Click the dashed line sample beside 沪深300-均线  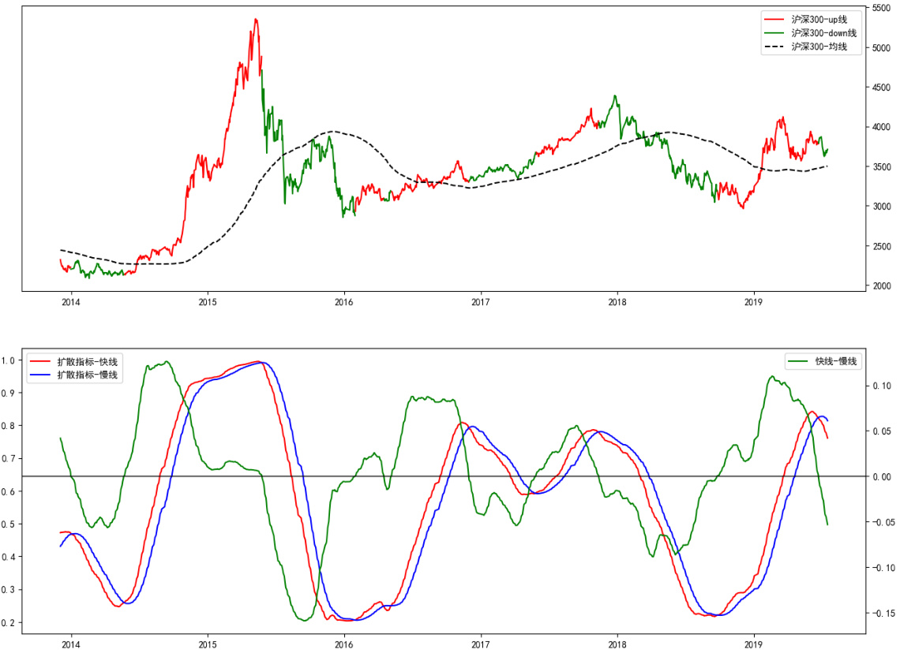point(775,47)
